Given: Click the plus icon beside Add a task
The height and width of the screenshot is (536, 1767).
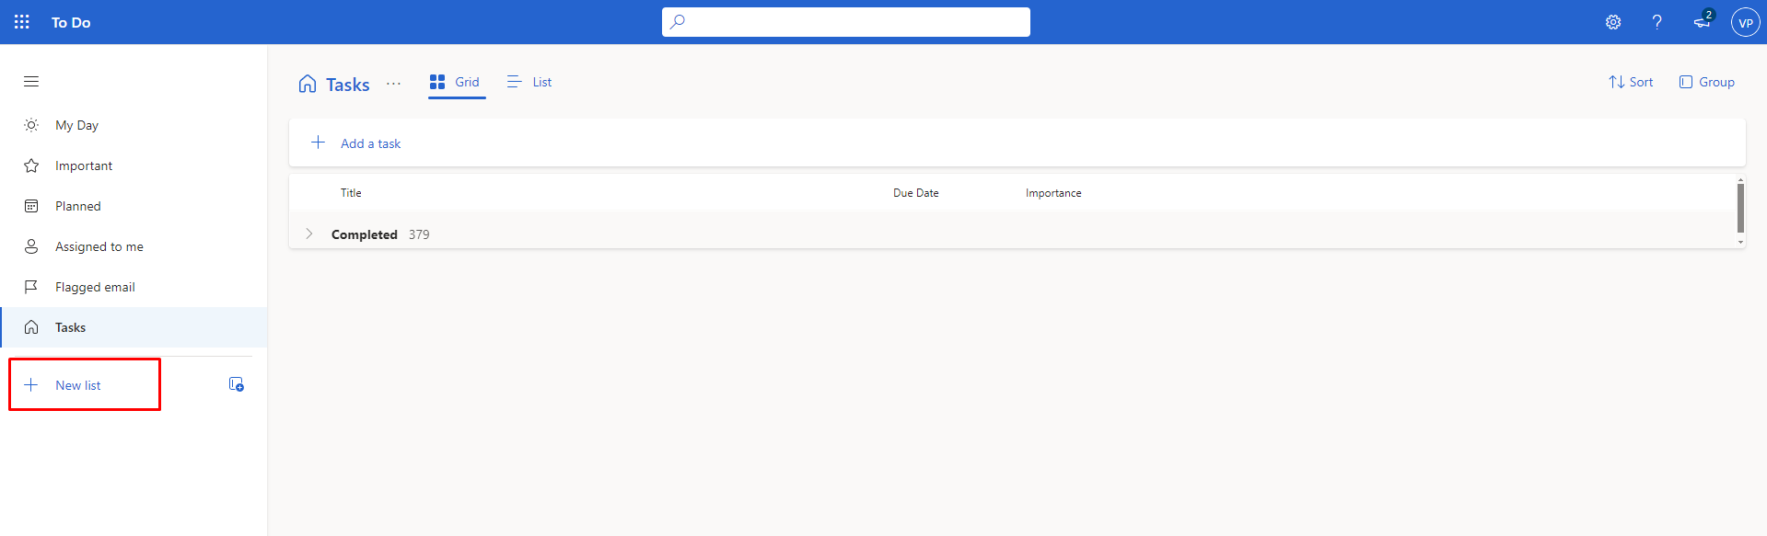Looking at the screenshot, I should tap(318, 143).
